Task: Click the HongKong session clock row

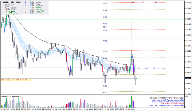Action: point(36,6)
